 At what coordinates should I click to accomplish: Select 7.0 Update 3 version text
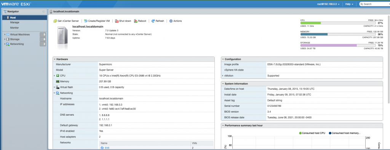[x=112, y=31]
